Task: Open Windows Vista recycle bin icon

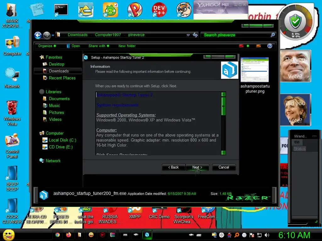Action: coord(12,113)
